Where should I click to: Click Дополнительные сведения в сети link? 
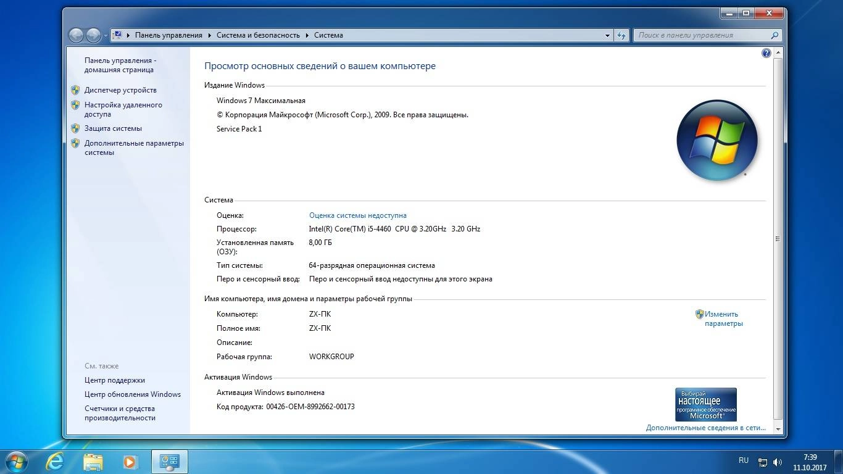click(x=705, y=428)
